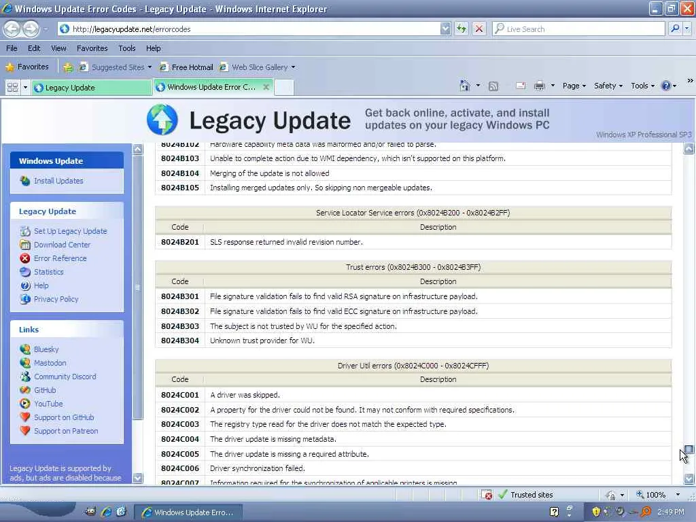Click the Print icon

click(539, 86)
